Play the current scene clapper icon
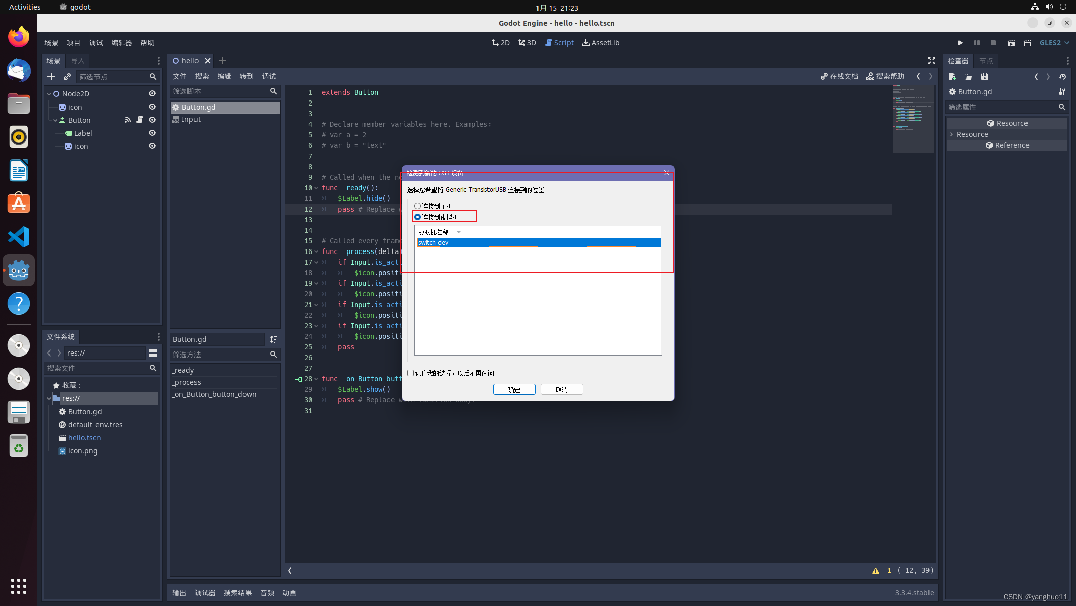Screen dimensions: 1076x606 point(1011,43)
